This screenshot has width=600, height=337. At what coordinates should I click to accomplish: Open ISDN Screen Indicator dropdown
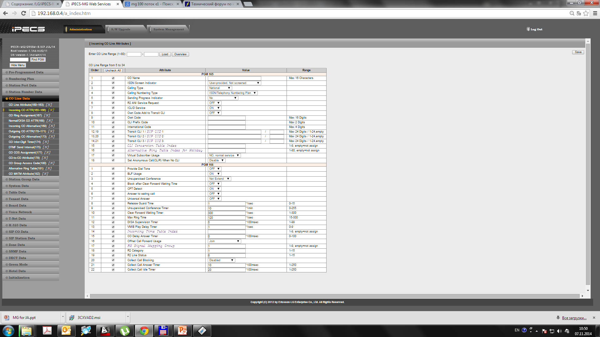pos(234,83)
